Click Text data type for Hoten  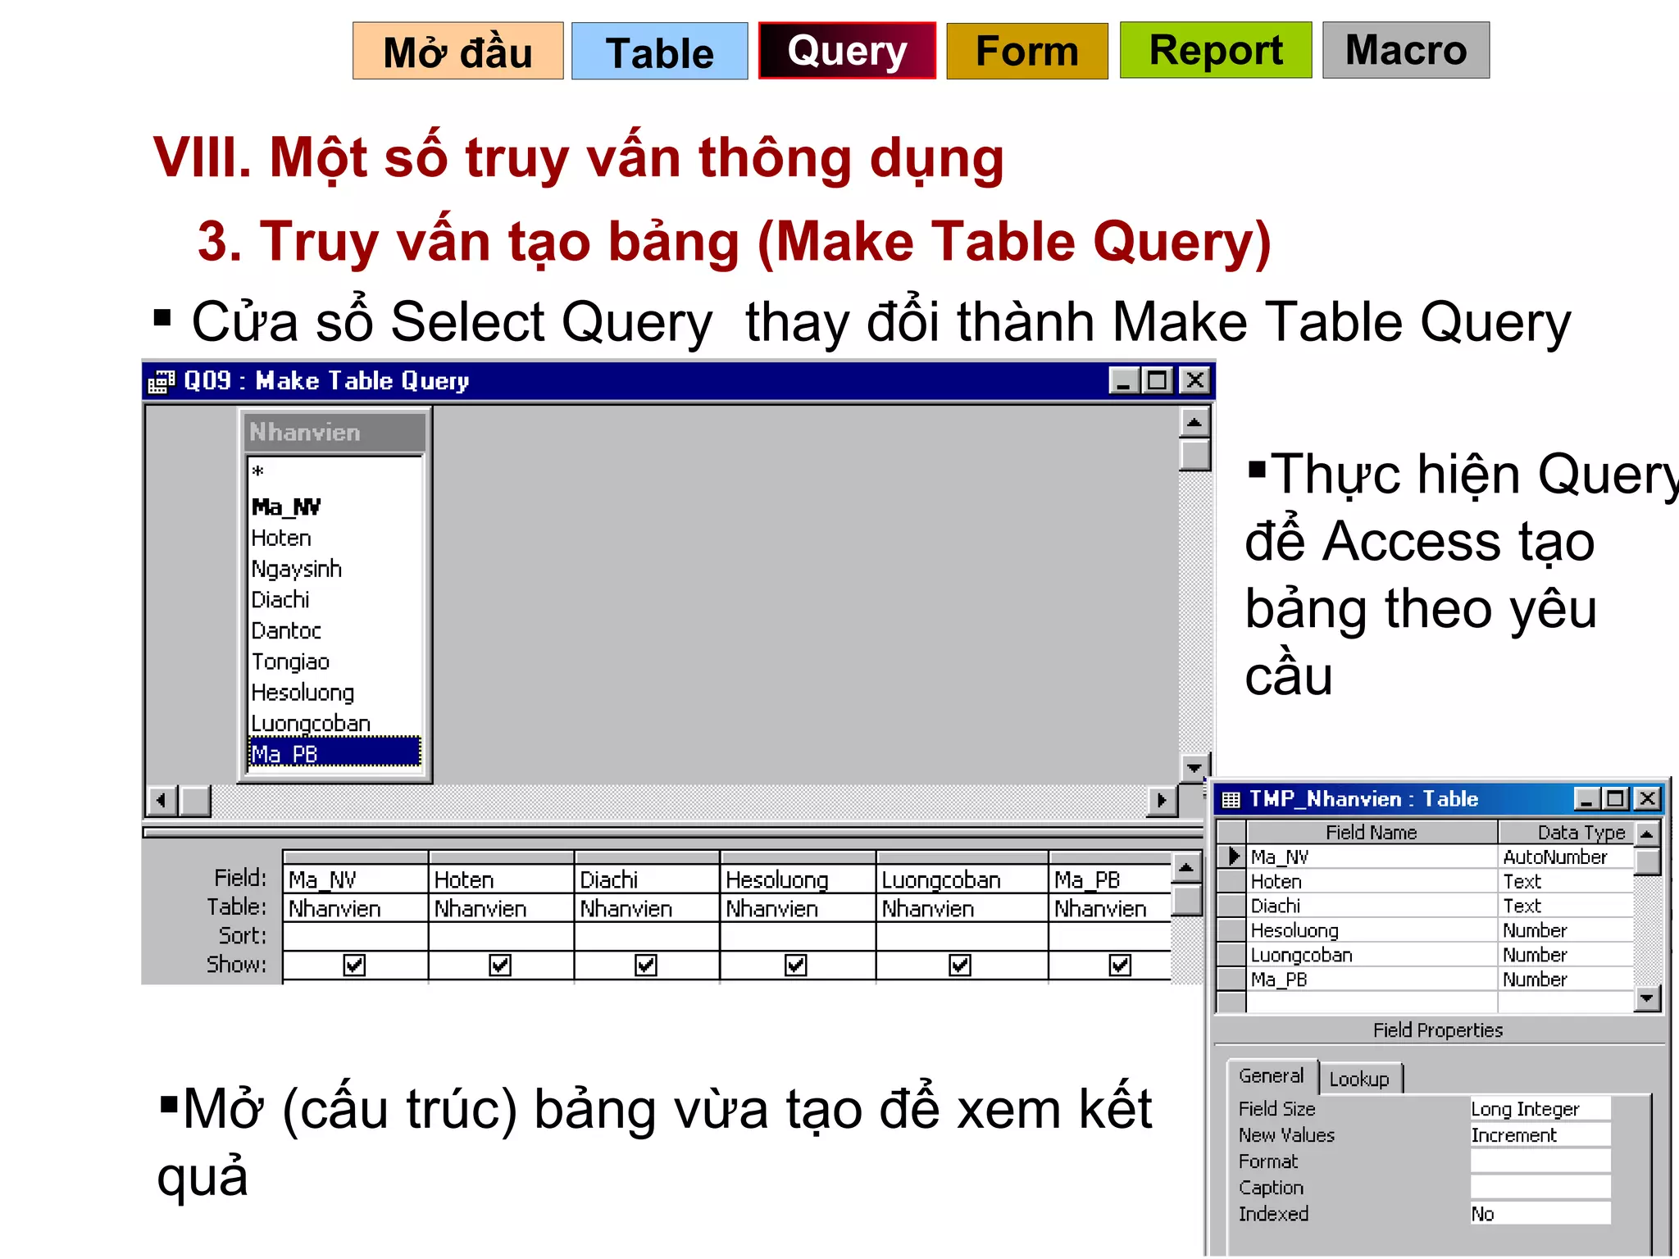point(1565,882)
